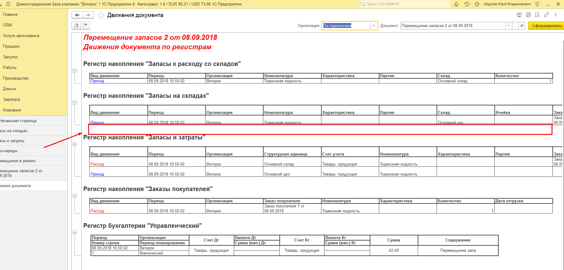Save the report with the diskette icon

point(519,15)
